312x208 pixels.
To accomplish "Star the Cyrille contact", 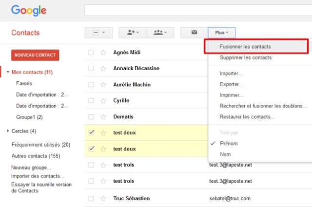I will point(103,100).
